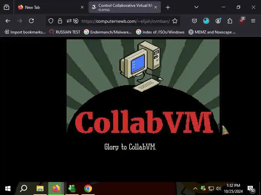Open the Firefox hamburger application menu
This screenshot has width=261, height=195.
click(x=253, y=21)
